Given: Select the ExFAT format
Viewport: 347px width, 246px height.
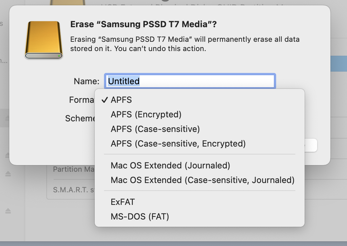Looking at the screenshot, I should coord(199,202).
